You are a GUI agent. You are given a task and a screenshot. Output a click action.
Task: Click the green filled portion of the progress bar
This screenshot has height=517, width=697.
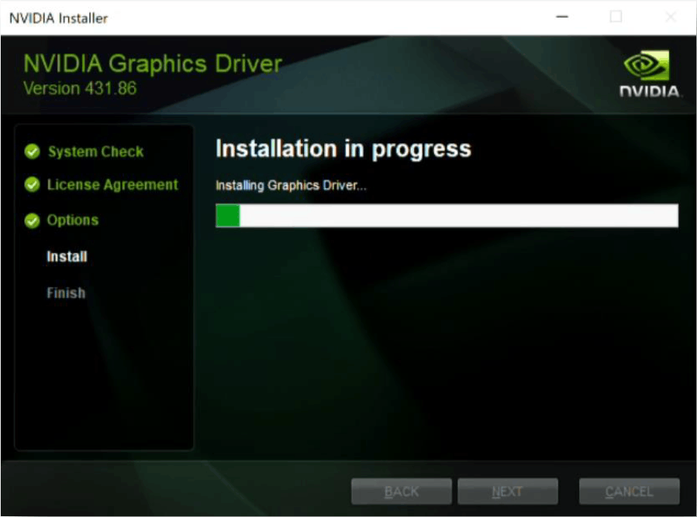(227, 216)
